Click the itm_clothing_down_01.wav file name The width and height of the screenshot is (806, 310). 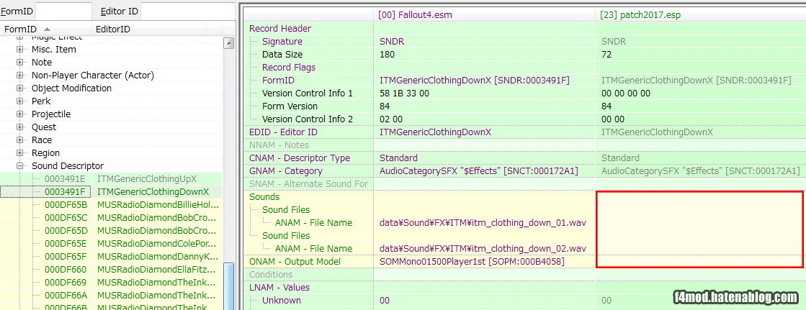(x=483, y=223)
